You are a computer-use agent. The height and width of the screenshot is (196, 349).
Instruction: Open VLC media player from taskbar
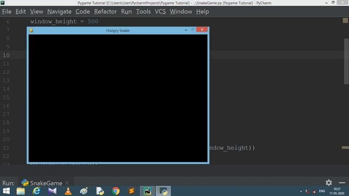tap(68, 191)
